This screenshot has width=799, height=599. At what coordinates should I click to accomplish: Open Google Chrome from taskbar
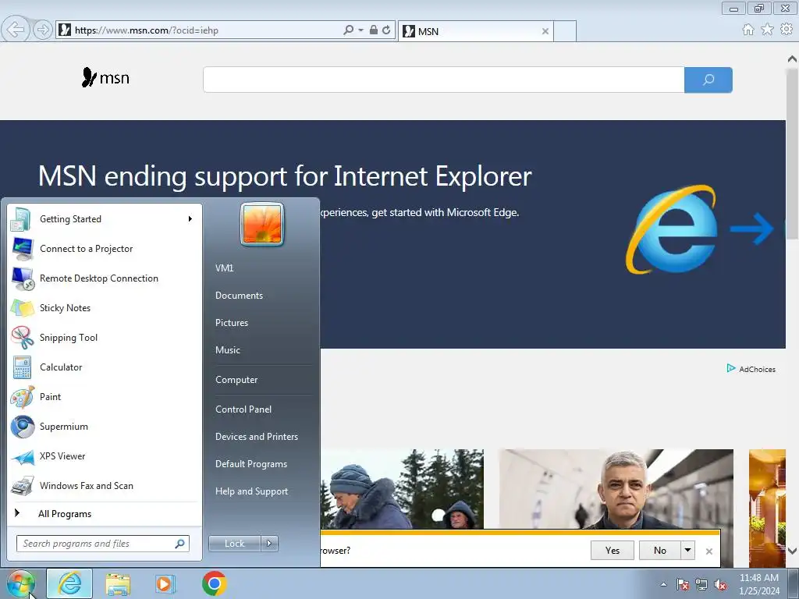[x=214, y=583]
